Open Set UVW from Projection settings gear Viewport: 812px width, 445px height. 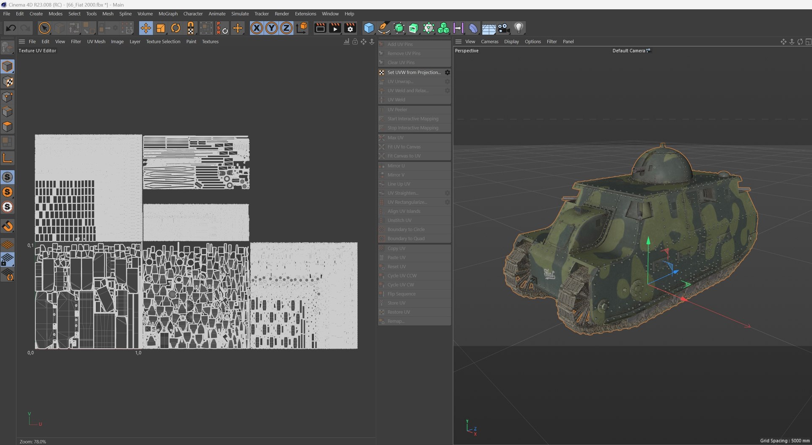447,72
